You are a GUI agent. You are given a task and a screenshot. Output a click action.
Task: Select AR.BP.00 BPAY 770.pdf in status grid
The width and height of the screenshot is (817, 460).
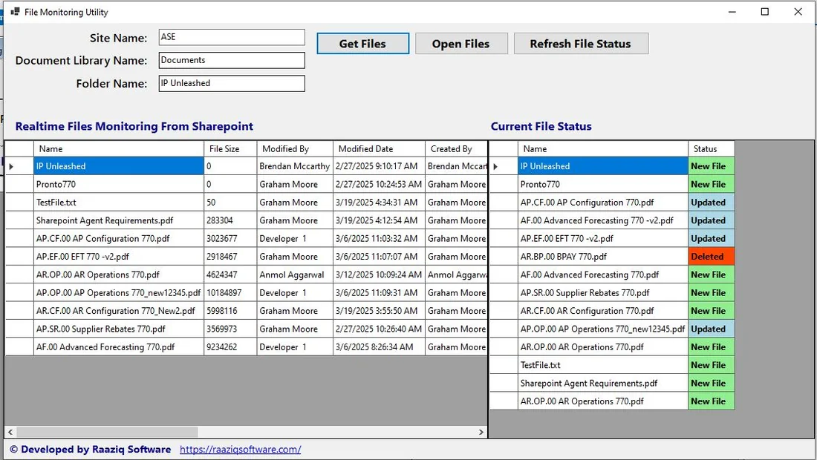pos(603,257)
